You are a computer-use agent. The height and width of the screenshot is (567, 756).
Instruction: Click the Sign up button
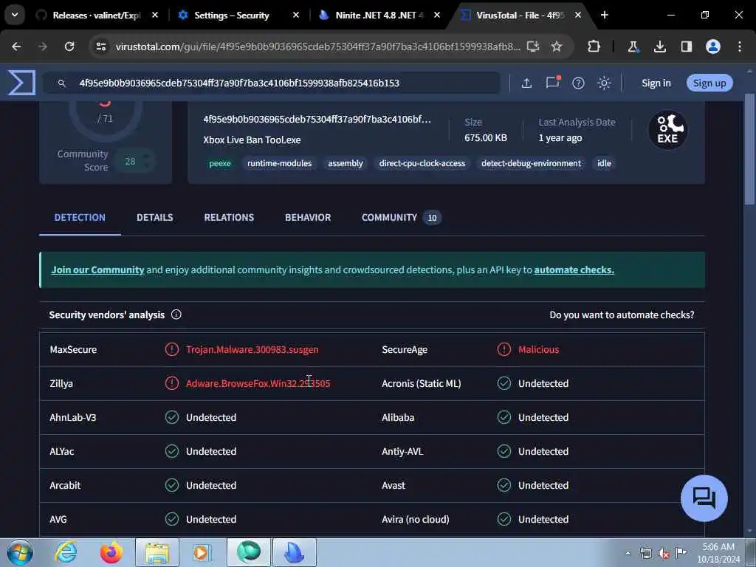coord(709,83)
